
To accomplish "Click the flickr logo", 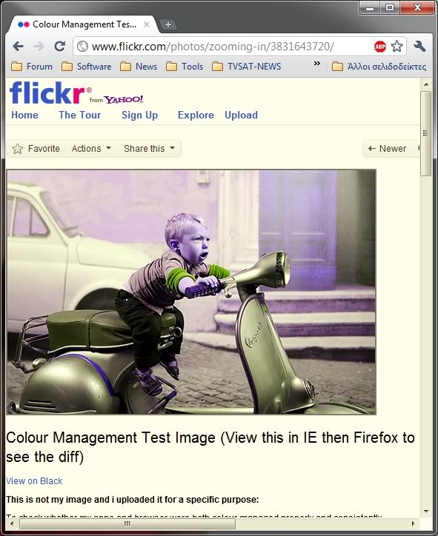I will 47,93.
